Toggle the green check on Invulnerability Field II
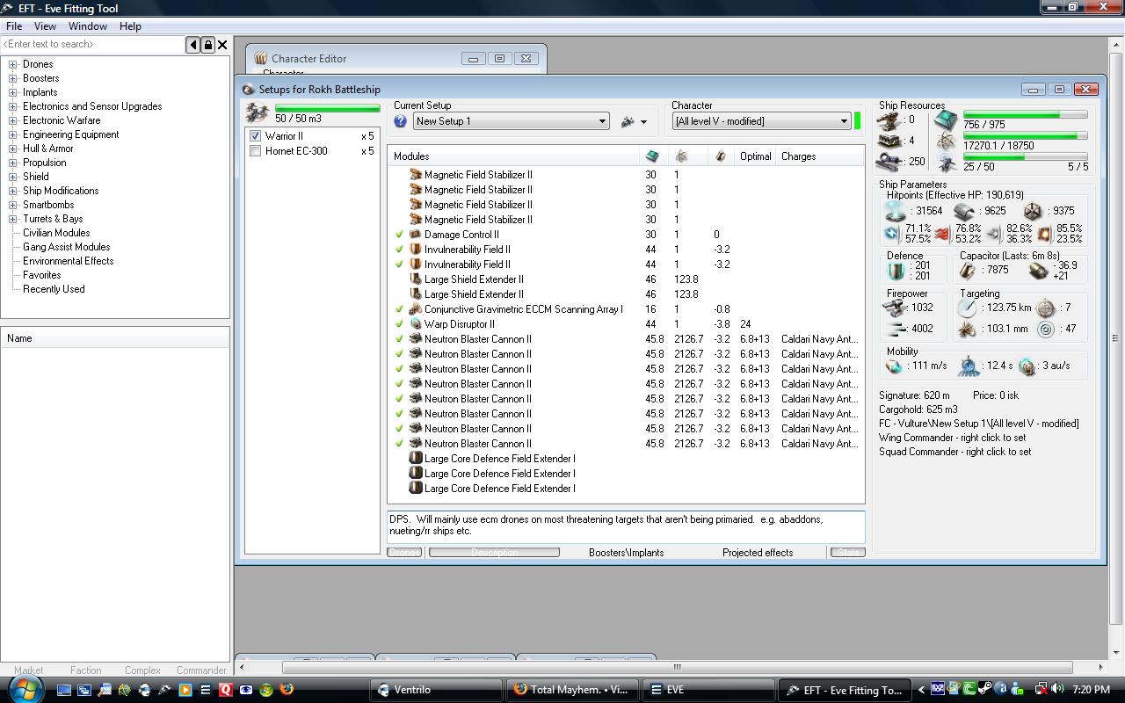1125x703 pixels. (400, 250)
